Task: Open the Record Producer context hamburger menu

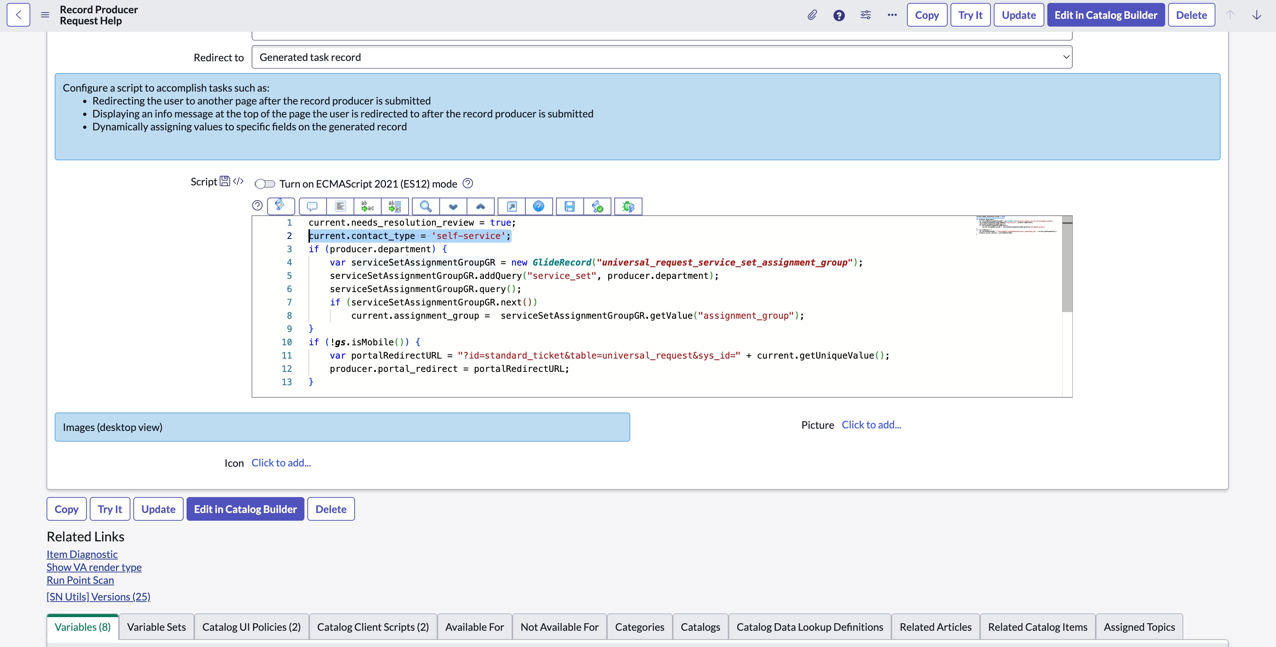Action: pyautogui.click(x=45, y=15)
